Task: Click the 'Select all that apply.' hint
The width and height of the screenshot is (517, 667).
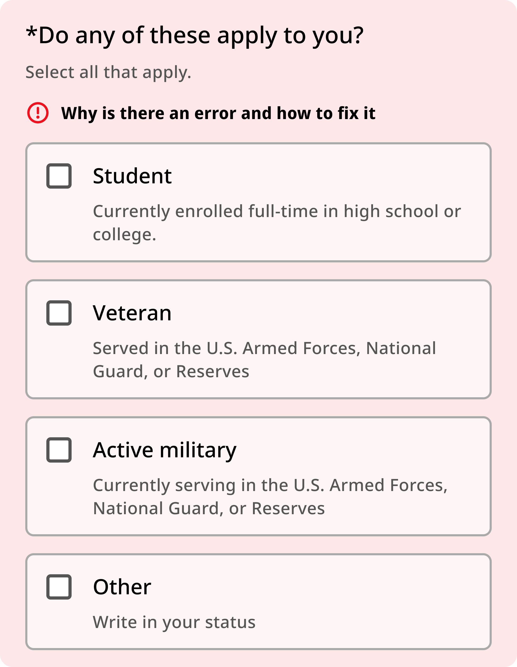Action: click(x=108, y=72)
